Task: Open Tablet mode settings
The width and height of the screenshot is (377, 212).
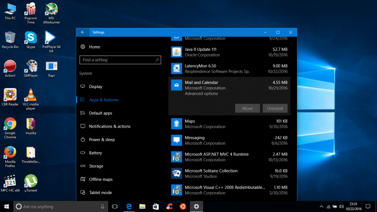Action: pos(100,193)
